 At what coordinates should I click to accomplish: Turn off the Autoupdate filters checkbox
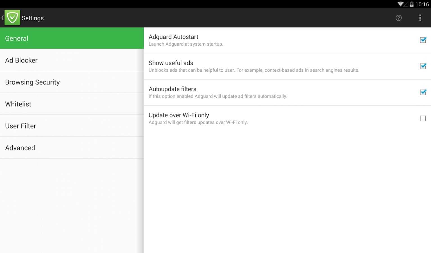point(423,92)
